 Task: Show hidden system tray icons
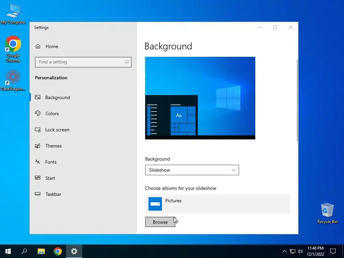click(x=284, y=251)
